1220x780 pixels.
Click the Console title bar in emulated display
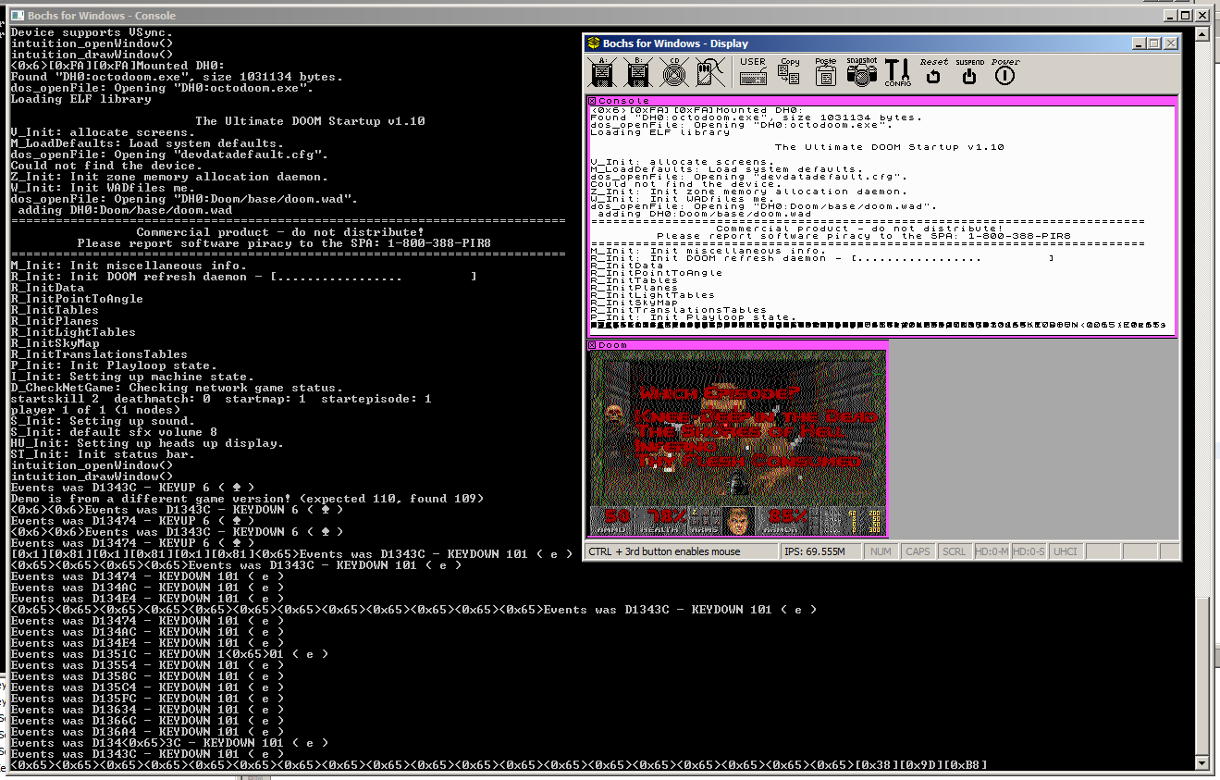tap(882, 101)
